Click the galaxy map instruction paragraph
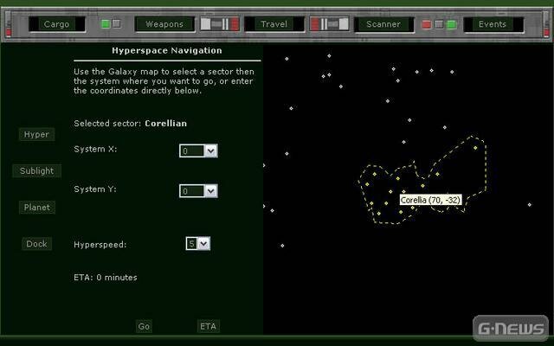Viewport: 554px width, 346px height. (x=164, y=80)
